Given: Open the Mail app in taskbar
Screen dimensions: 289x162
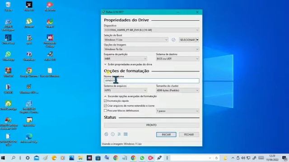Looking at the screenshot, I should 37,158.
